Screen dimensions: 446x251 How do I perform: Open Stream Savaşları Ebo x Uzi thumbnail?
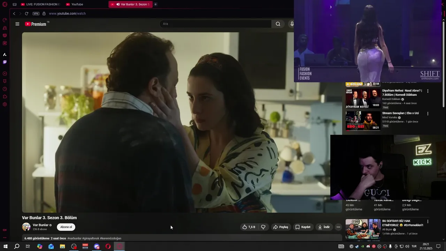pyautogui.click(x=363, y=121)
